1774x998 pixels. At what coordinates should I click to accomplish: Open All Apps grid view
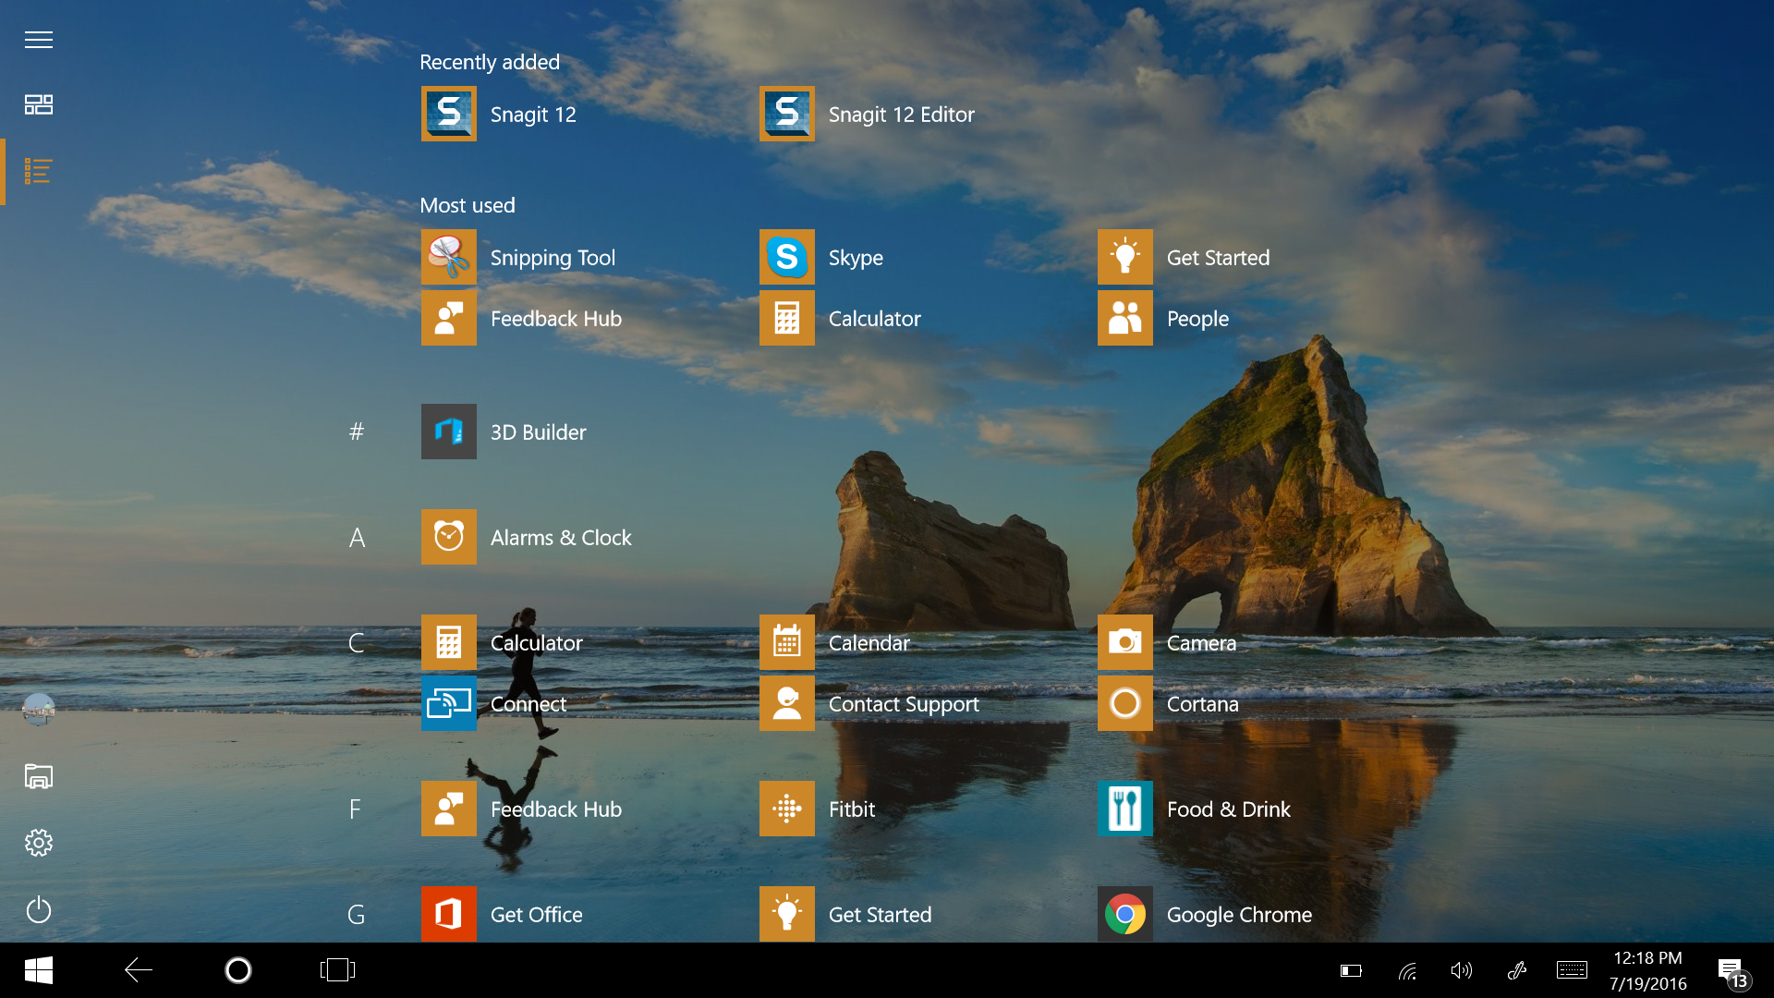[39, 103]
